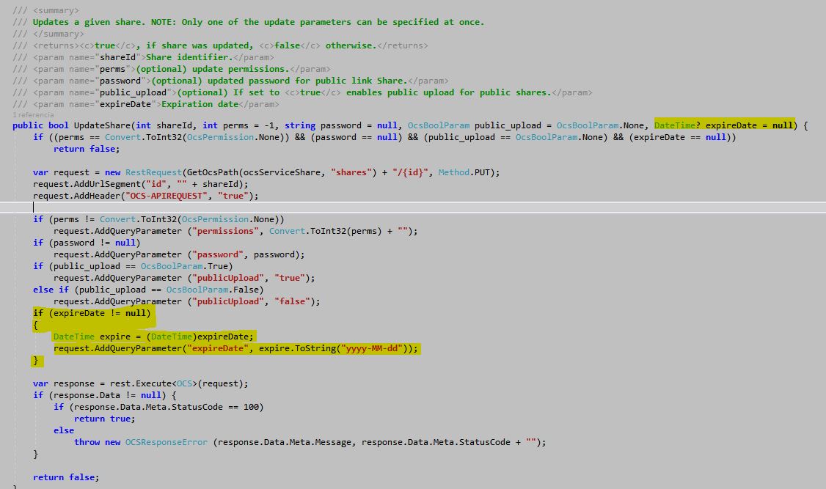Viewport: 826px width, 489px height.
Task: Click the "var request" declaration
Action: tap(61, 172)
